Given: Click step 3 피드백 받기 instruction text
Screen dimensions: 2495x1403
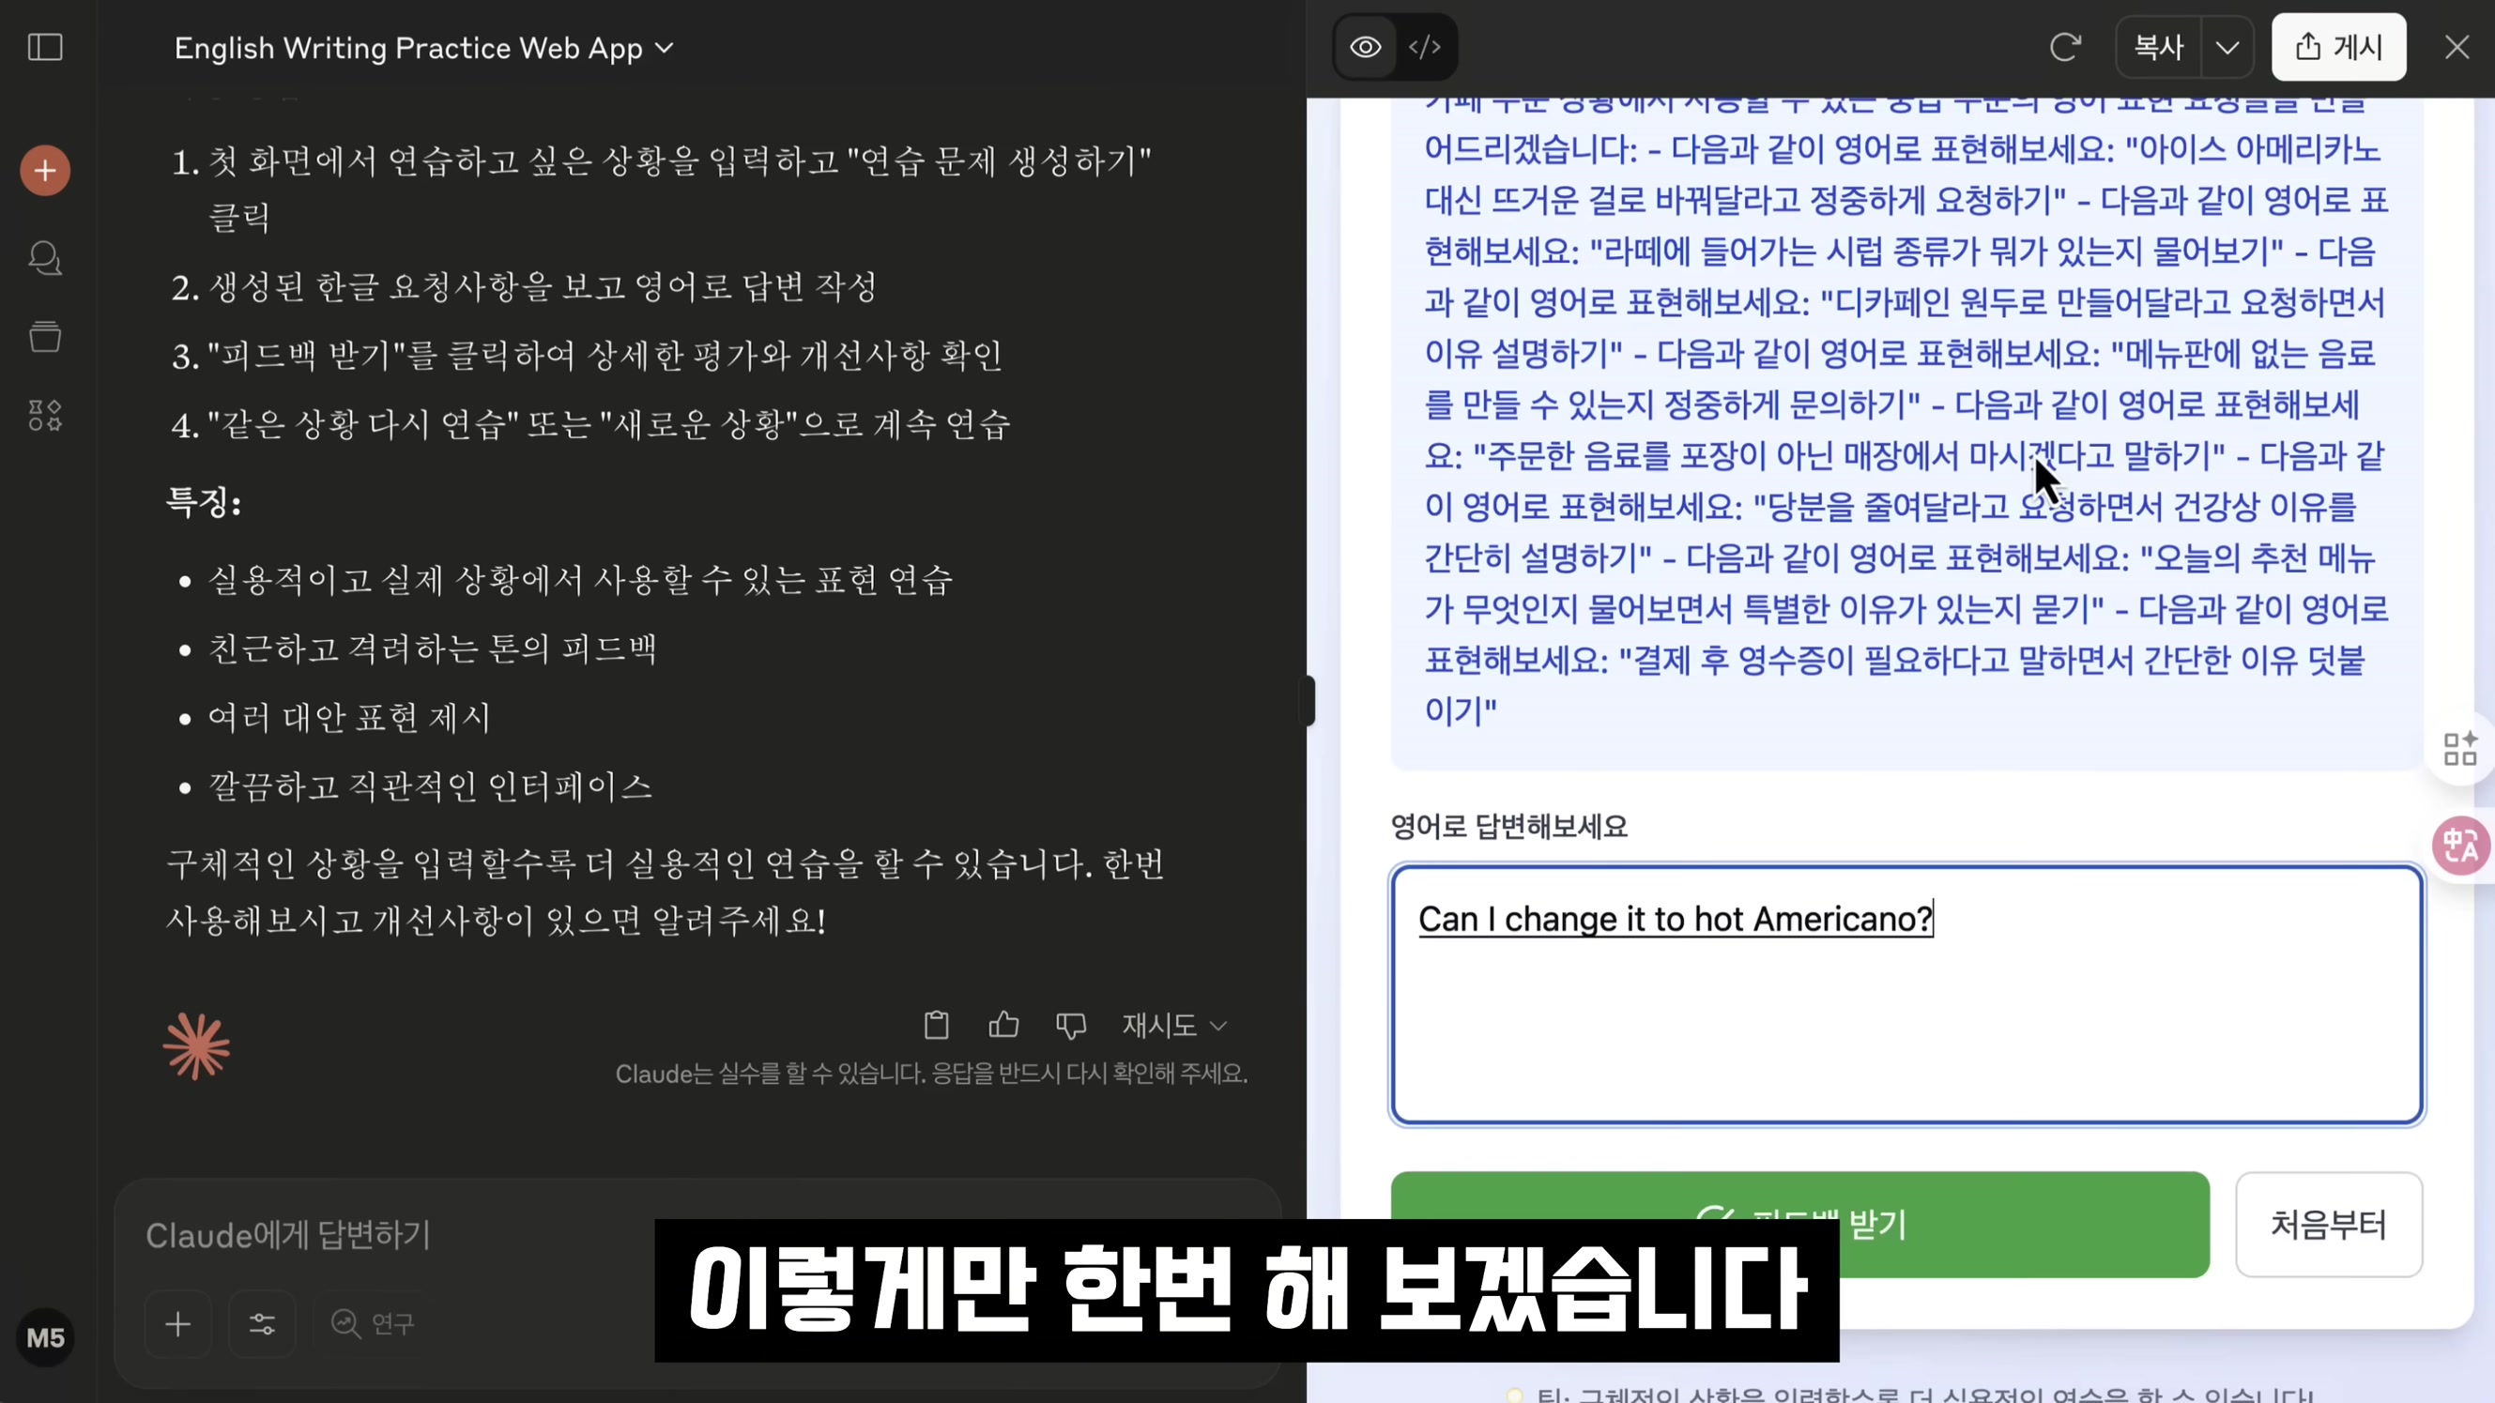Looking at the screenshot, I should 605,356.
